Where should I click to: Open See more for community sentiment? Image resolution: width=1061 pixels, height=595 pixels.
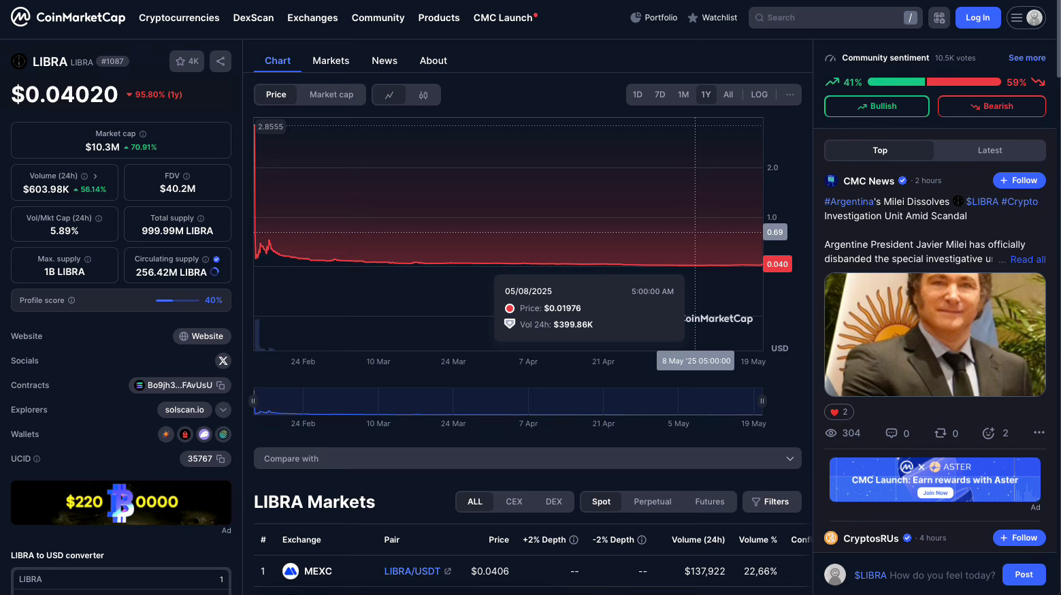pos(1027,58)
